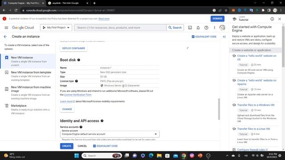
Task: Go back using the Create an instance arrow
Action: pyautogui.click(x=5, y=36)
